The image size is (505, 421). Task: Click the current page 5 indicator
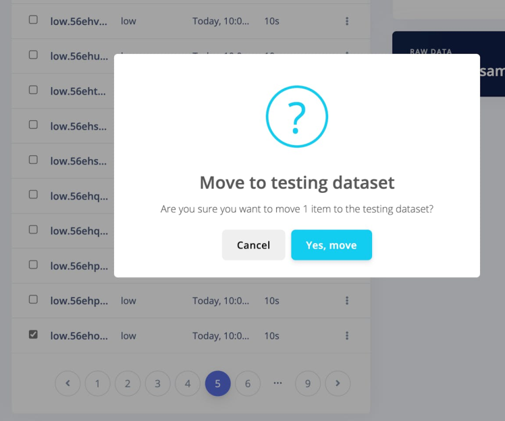(x=217, y=384)
